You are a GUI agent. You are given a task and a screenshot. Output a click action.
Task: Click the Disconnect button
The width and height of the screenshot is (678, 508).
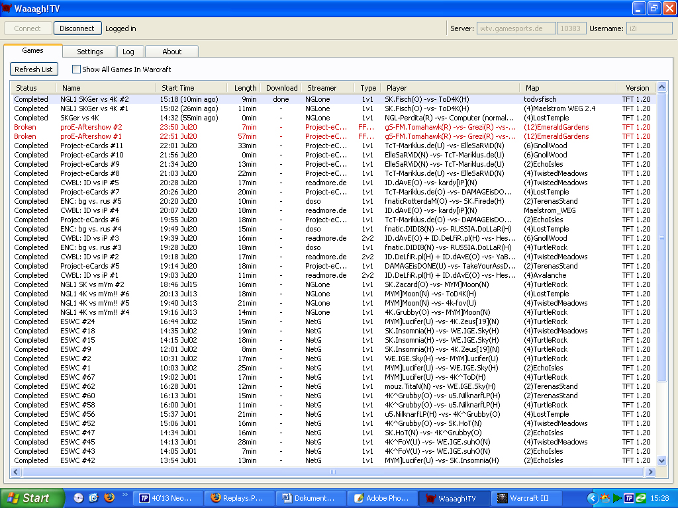pos(77,28)
